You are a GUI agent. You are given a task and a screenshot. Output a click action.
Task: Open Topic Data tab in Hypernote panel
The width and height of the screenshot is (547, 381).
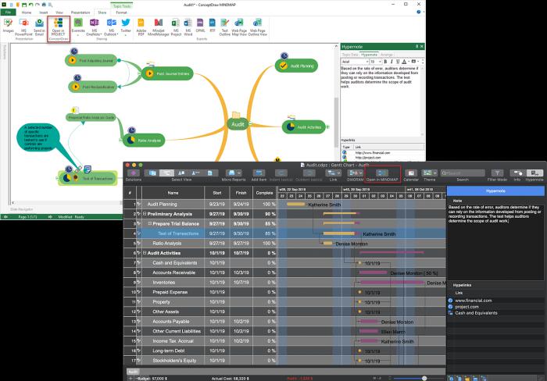click(x=350, y=55)
